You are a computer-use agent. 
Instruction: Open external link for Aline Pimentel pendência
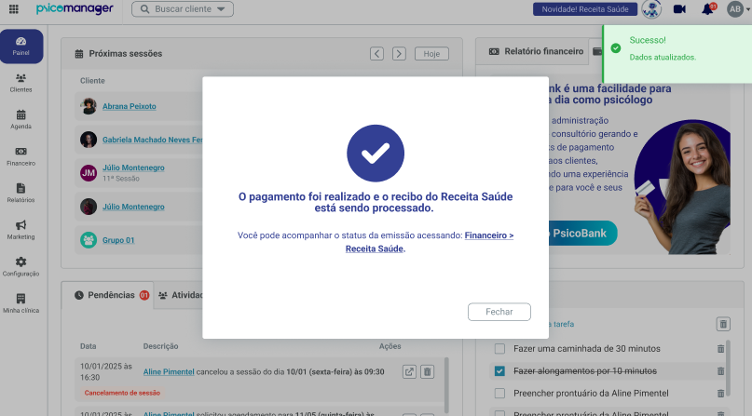(409, 371)
